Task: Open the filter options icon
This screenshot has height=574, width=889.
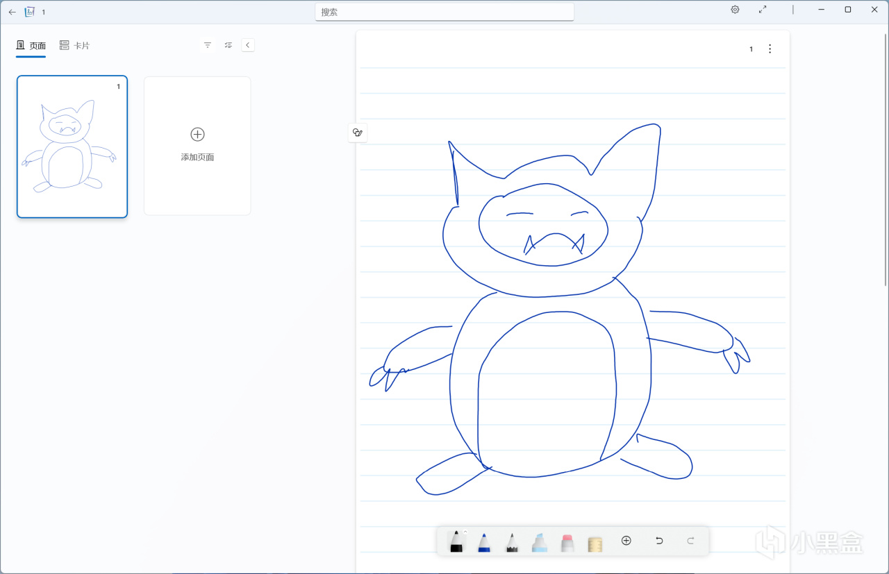Action: coord(208,45)
